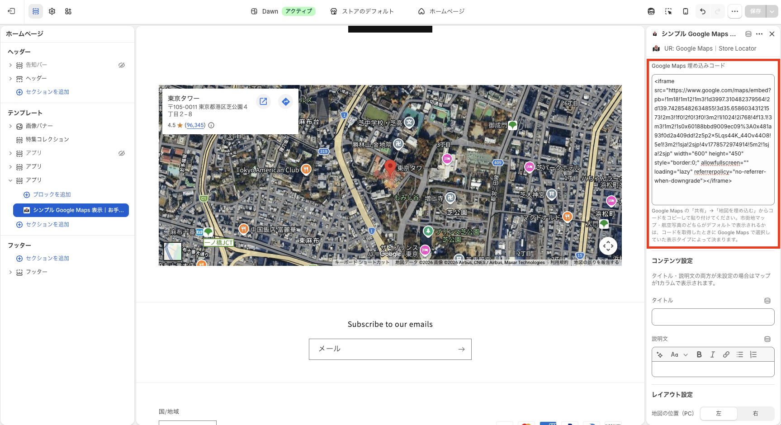Select シンプル Google Maps 表示 block
This screenshot has height=425, width=781.
click(71, 210)
